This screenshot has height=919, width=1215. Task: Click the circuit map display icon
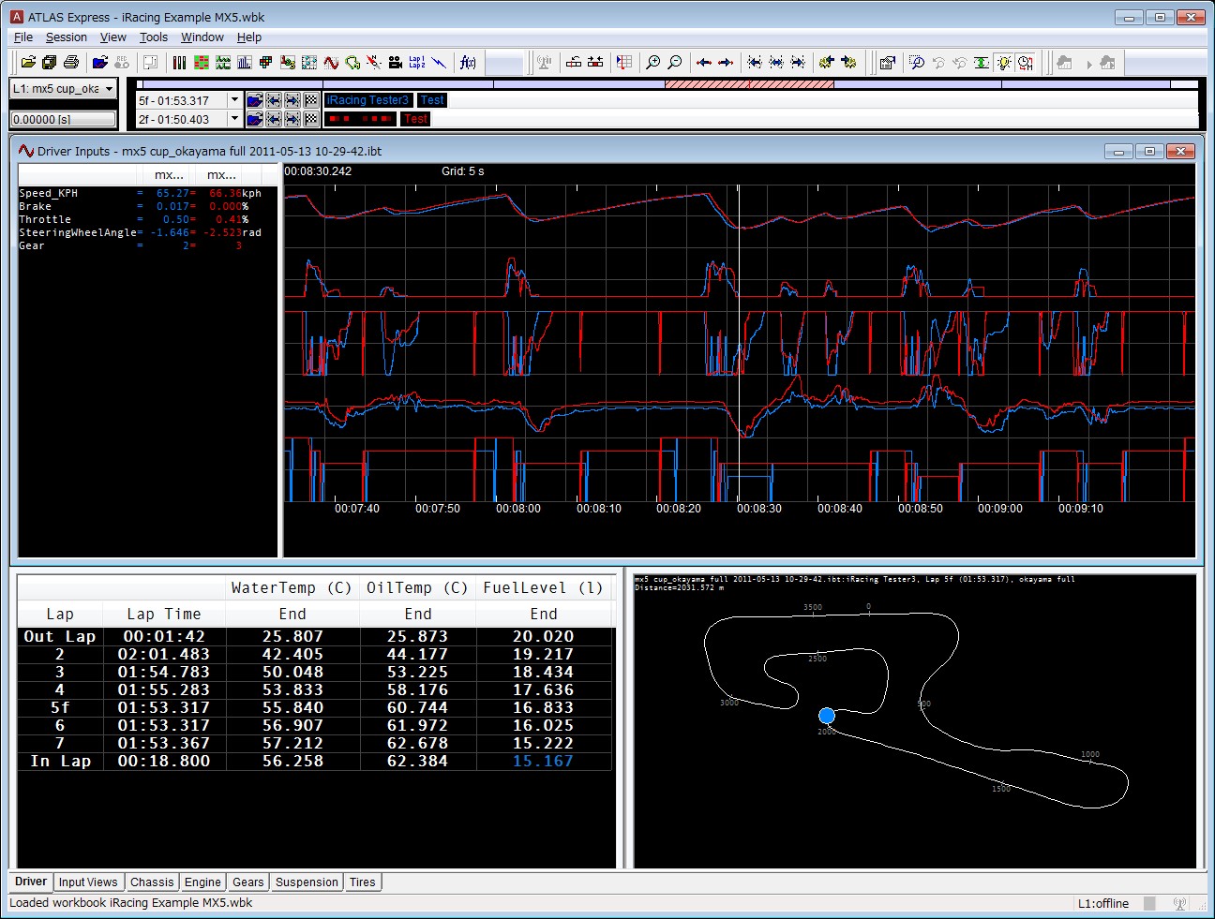[352, 63]
